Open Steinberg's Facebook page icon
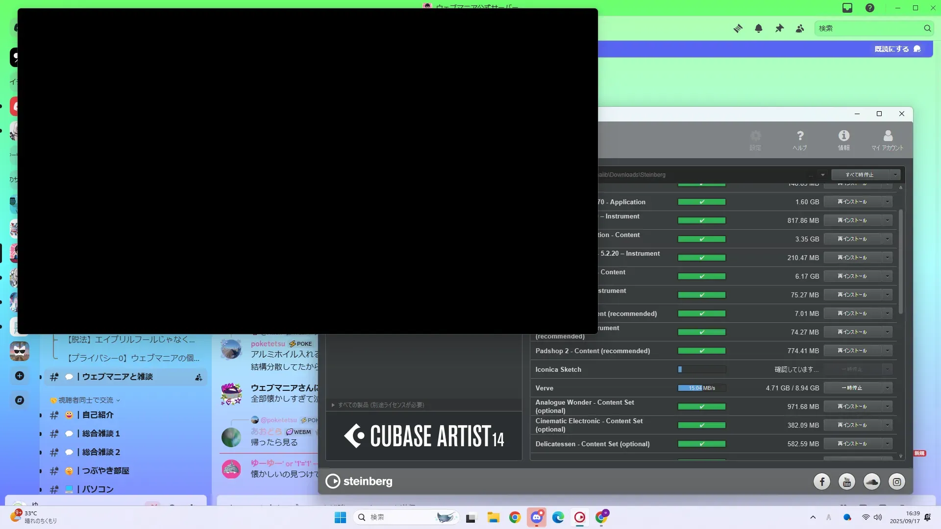This screenshot has height=529, width=941. (822, 482)
